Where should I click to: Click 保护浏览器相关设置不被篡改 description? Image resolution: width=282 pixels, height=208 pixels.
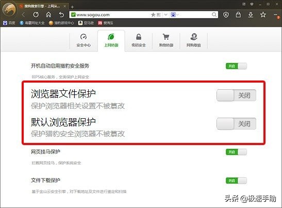78,106
